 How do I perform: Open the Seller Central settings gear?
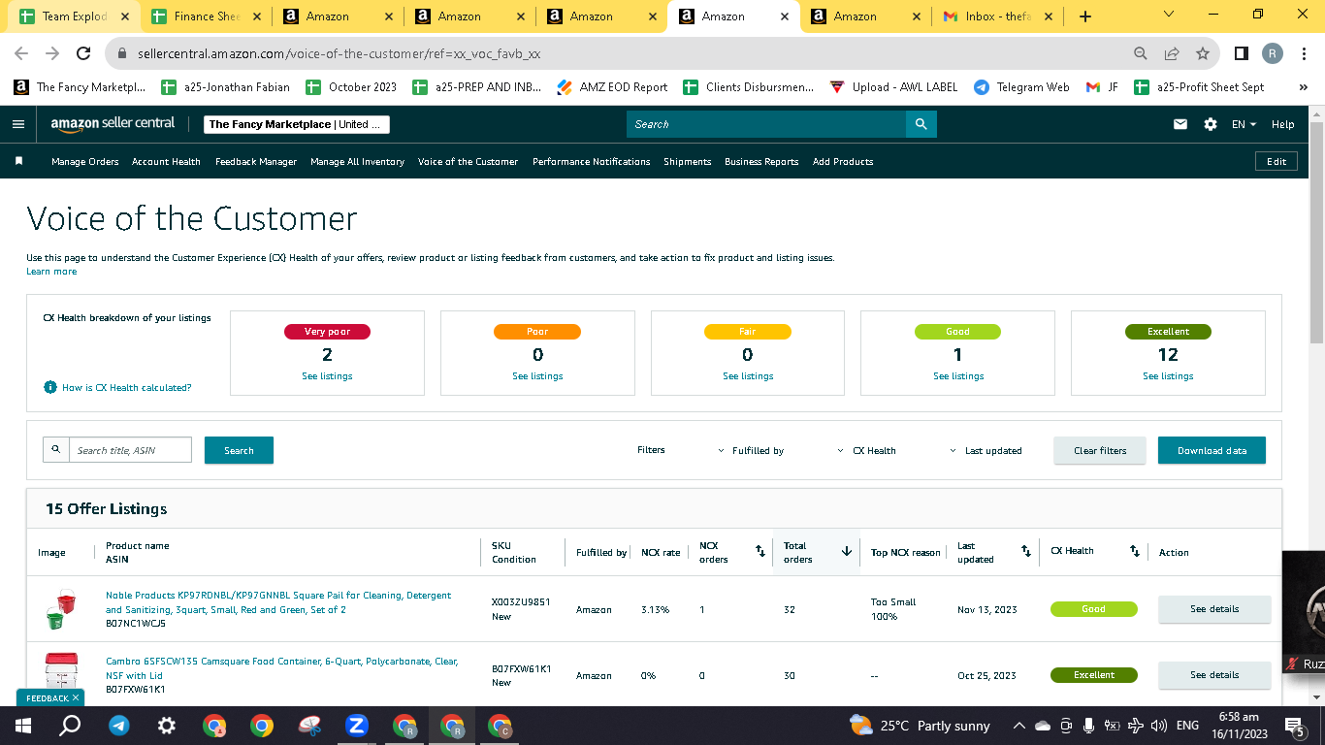pyautogui.click(x=1210, y=124)
